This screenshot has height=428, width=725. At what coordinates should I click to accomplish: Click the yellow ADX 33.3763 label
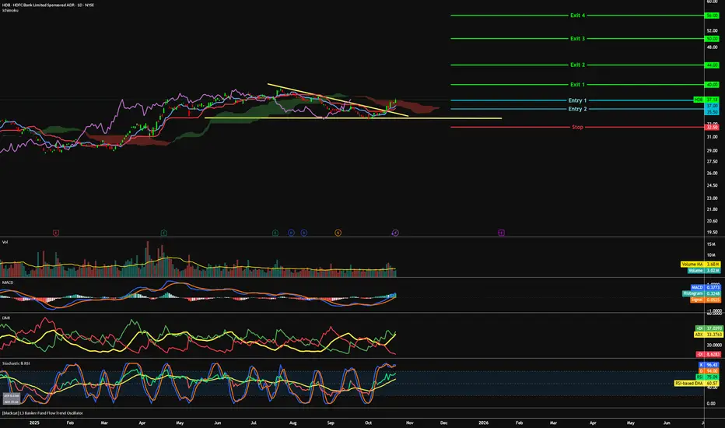709,334
